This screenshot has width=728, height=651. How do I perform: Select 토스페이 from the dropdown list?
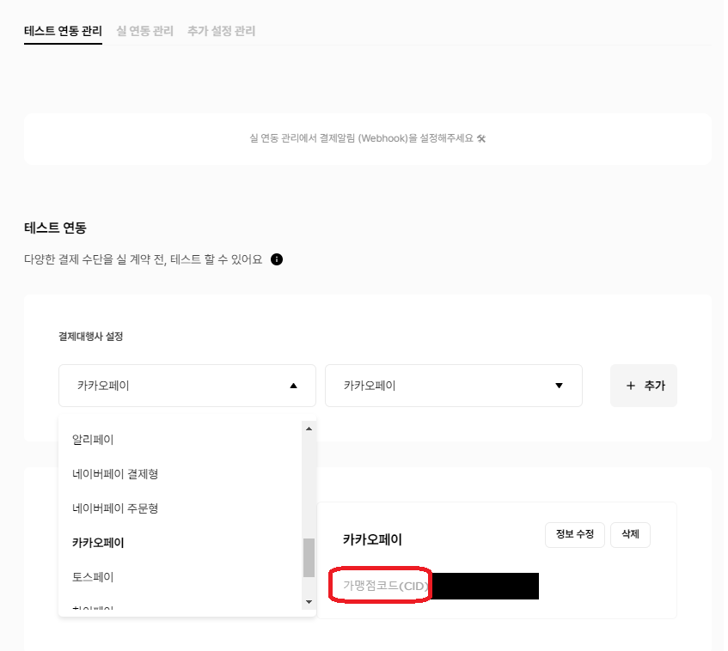93,577
